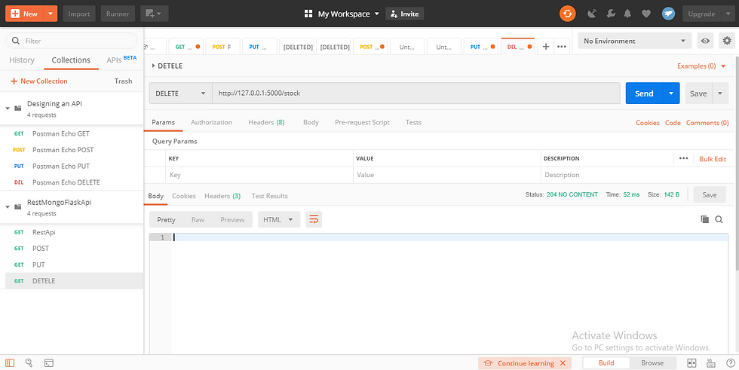Open the help question mark icon
This screenshot has height=370, width=739.
(x=730, y=363)
